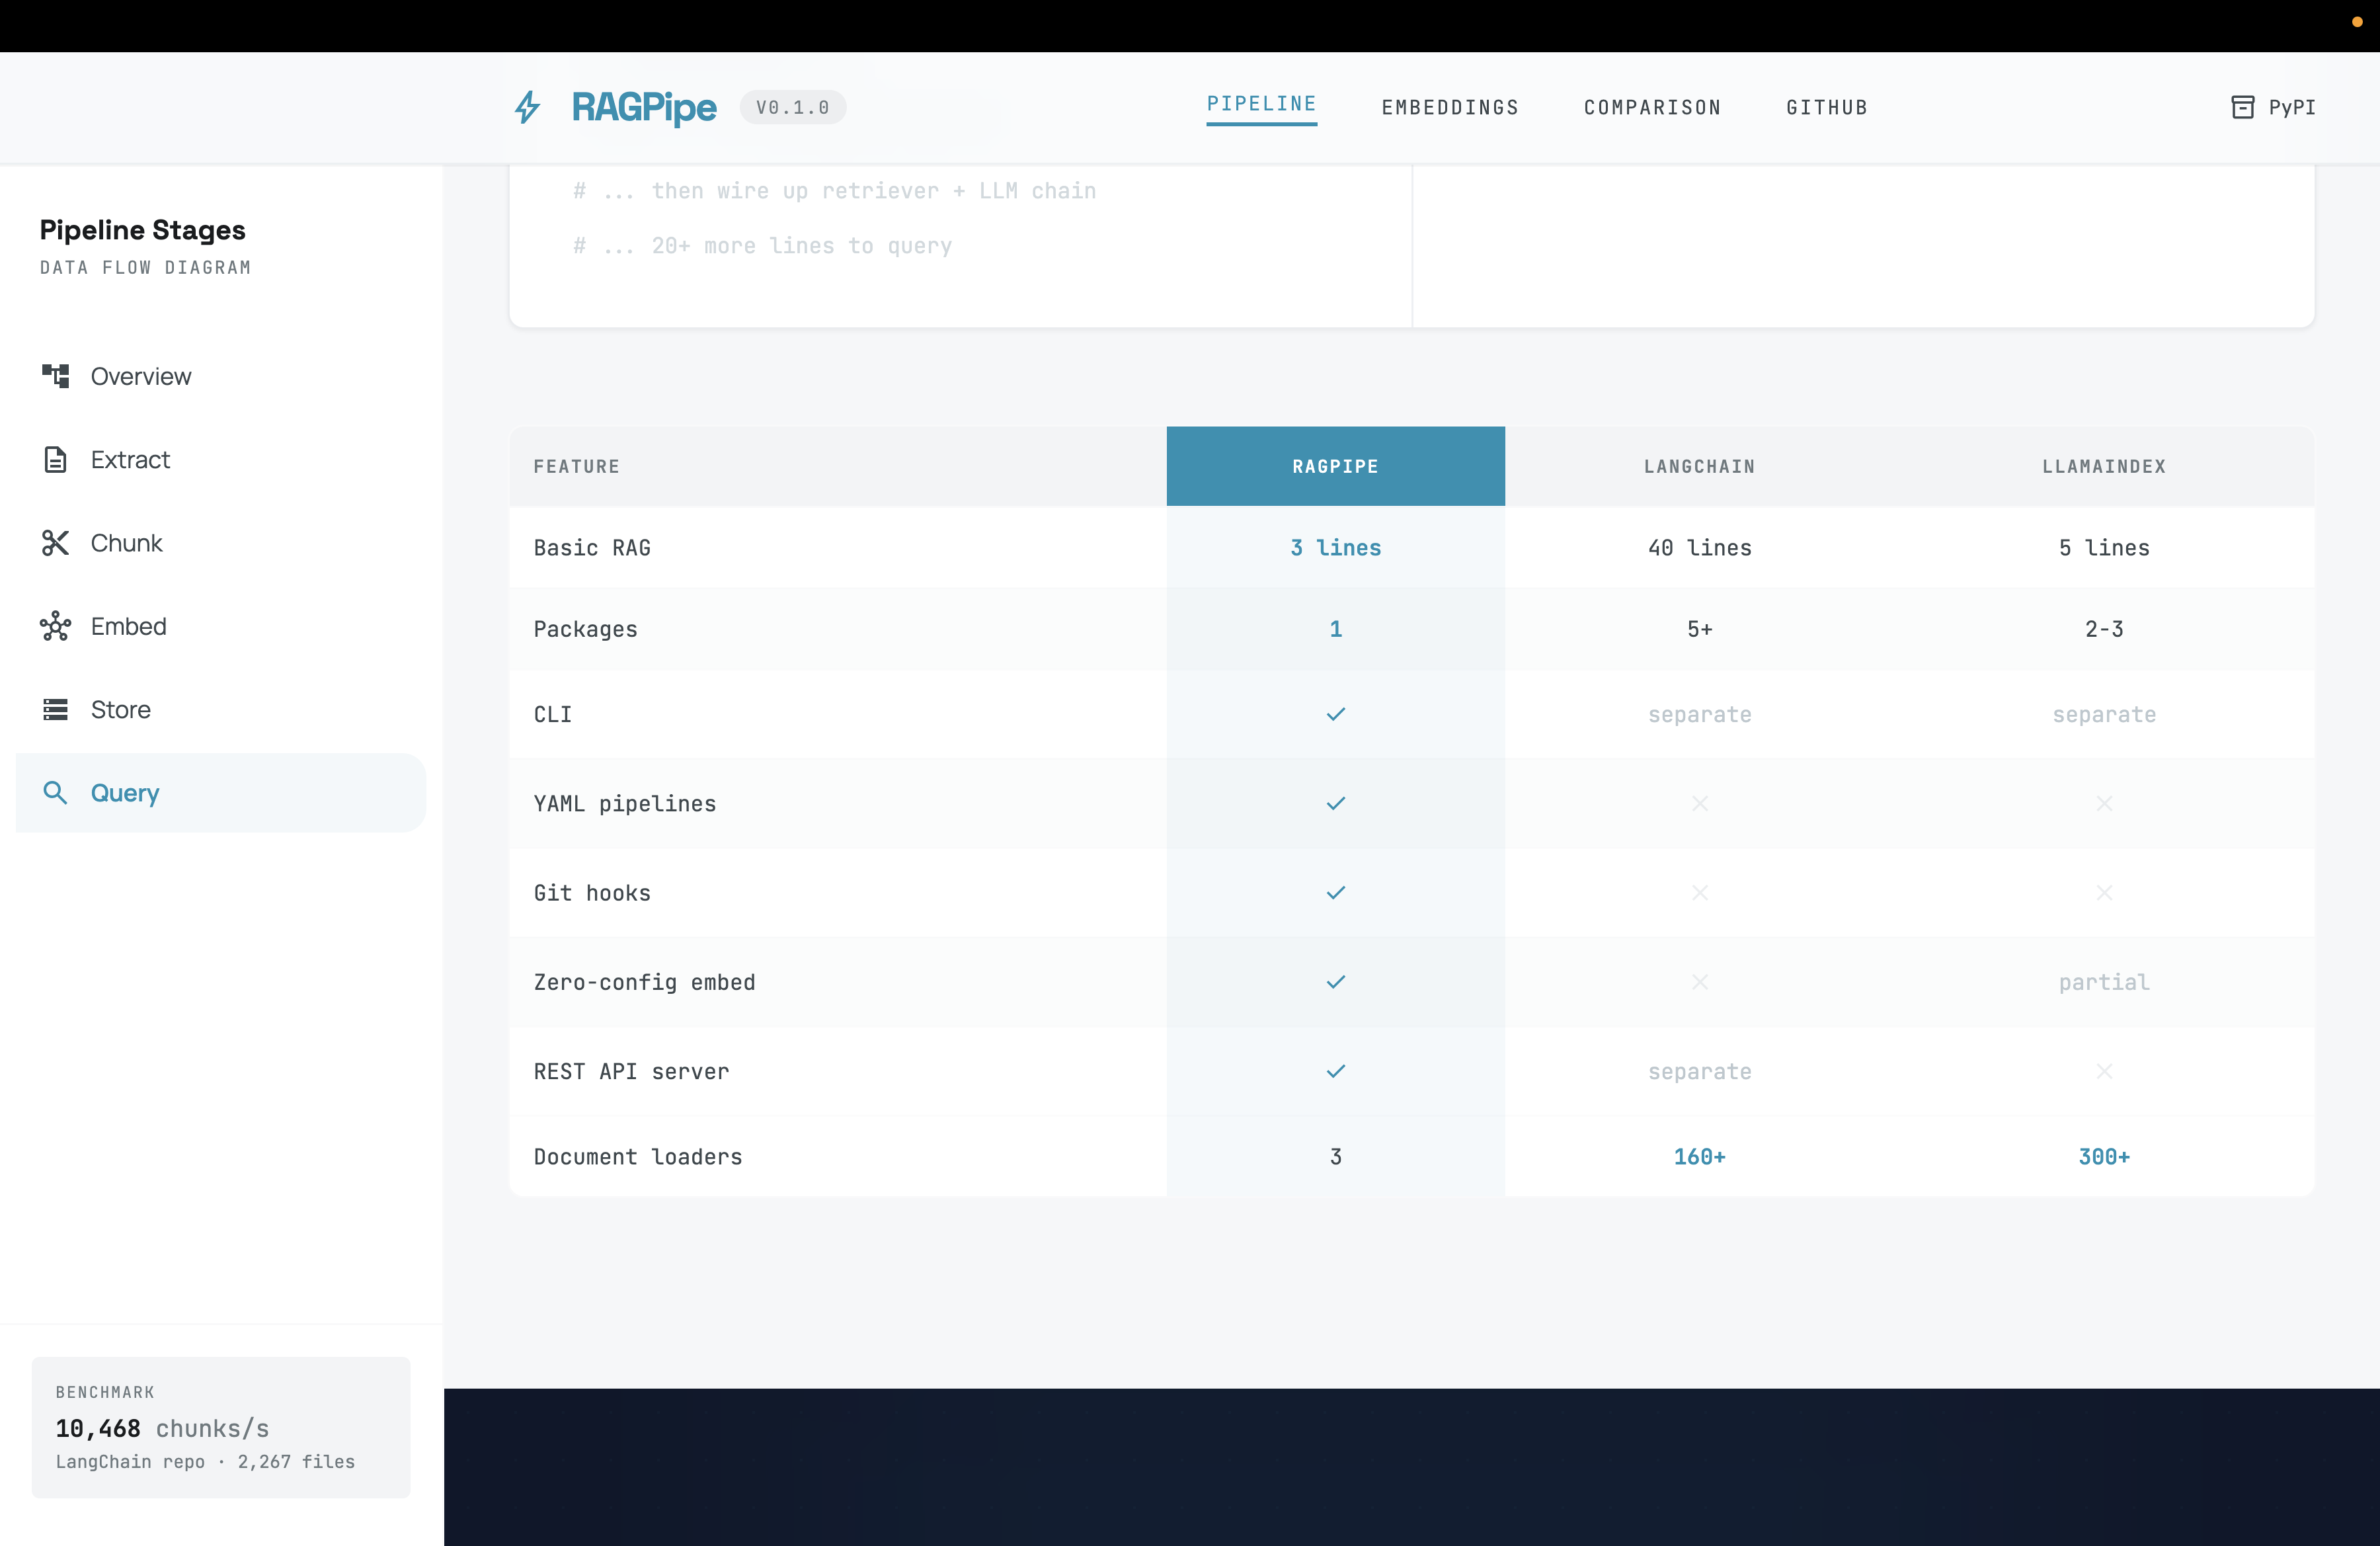Select the GITHUB navigation item
2380x1546 pixels.
point(1827,107)
